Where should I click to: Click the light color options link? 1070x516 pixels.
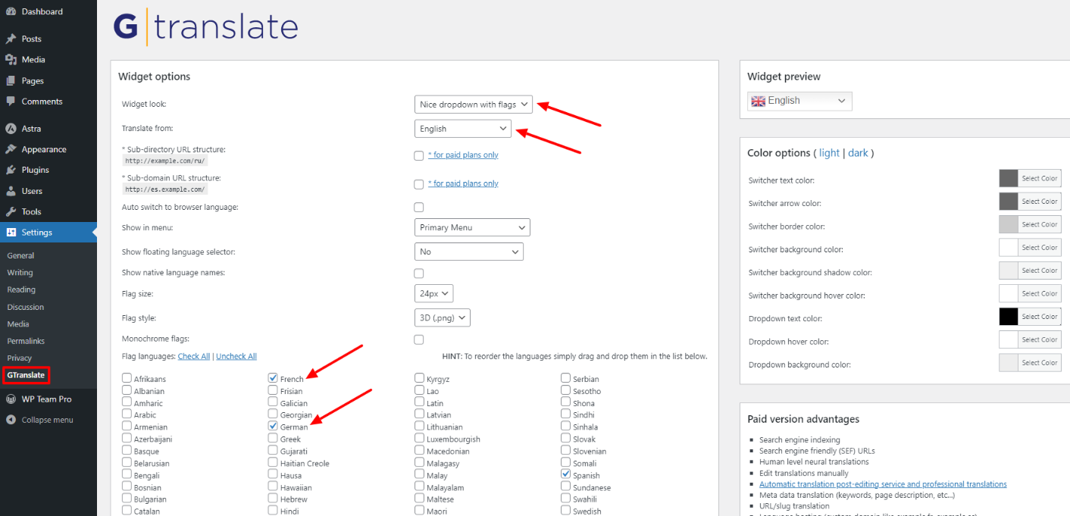tap(829, 153)
